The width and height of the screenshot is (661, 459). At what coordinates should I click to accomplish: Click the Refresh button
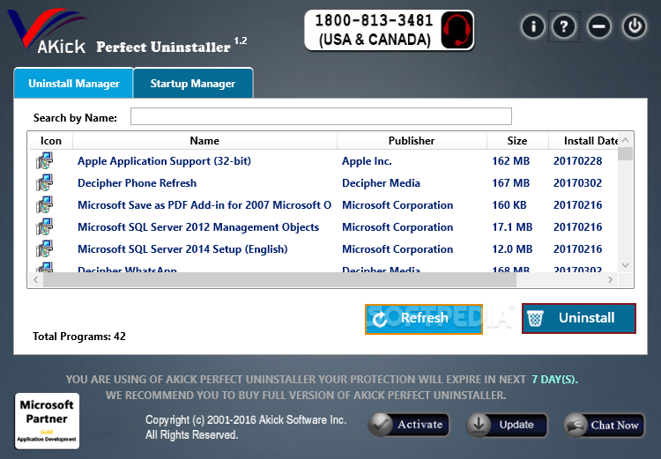click(424, 319)
